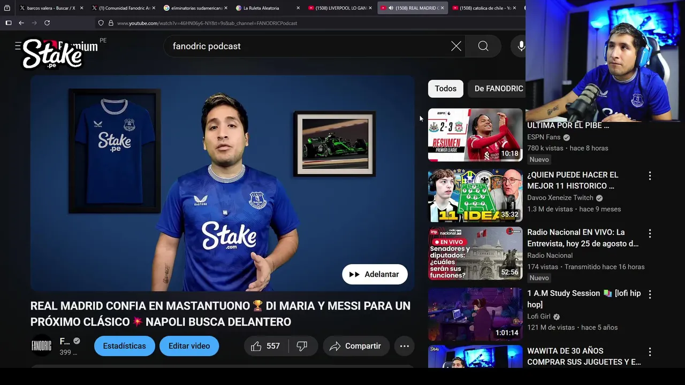Viewport: 685px width, 385px height.
Task: Go back with the browser back arrow
Action: point(21,23)
